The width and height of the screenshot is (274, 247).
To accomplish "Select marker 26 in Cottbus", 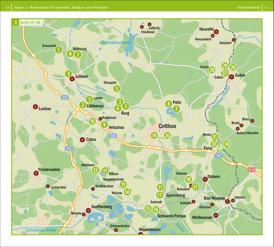I will [x=167, y=135].
